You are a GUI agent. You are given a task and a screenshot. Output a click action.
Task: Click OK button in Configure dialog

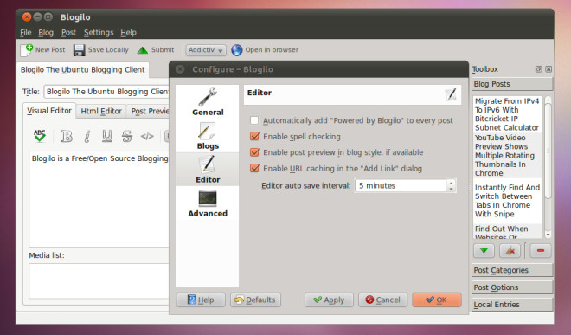point(437,300)
